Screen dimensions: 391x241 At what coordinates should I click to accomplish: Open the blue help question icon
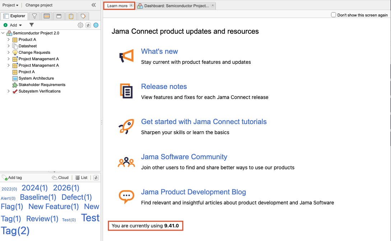[96, 25]
